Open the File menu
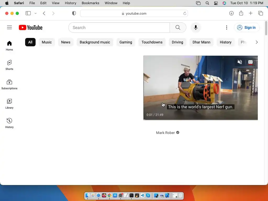Image resolution: width=268 pixels, height=201 pixels. (32, 3)
